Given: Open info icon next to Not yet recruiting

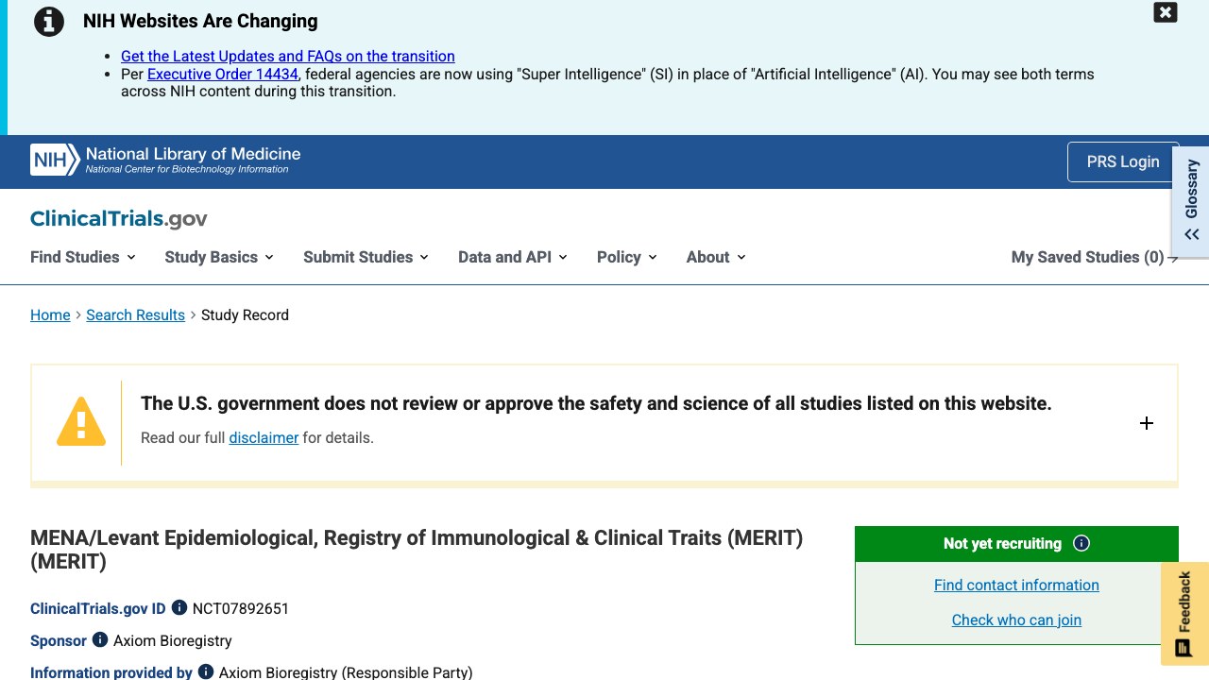Looking at the screenshot, I should (1081, 543).
